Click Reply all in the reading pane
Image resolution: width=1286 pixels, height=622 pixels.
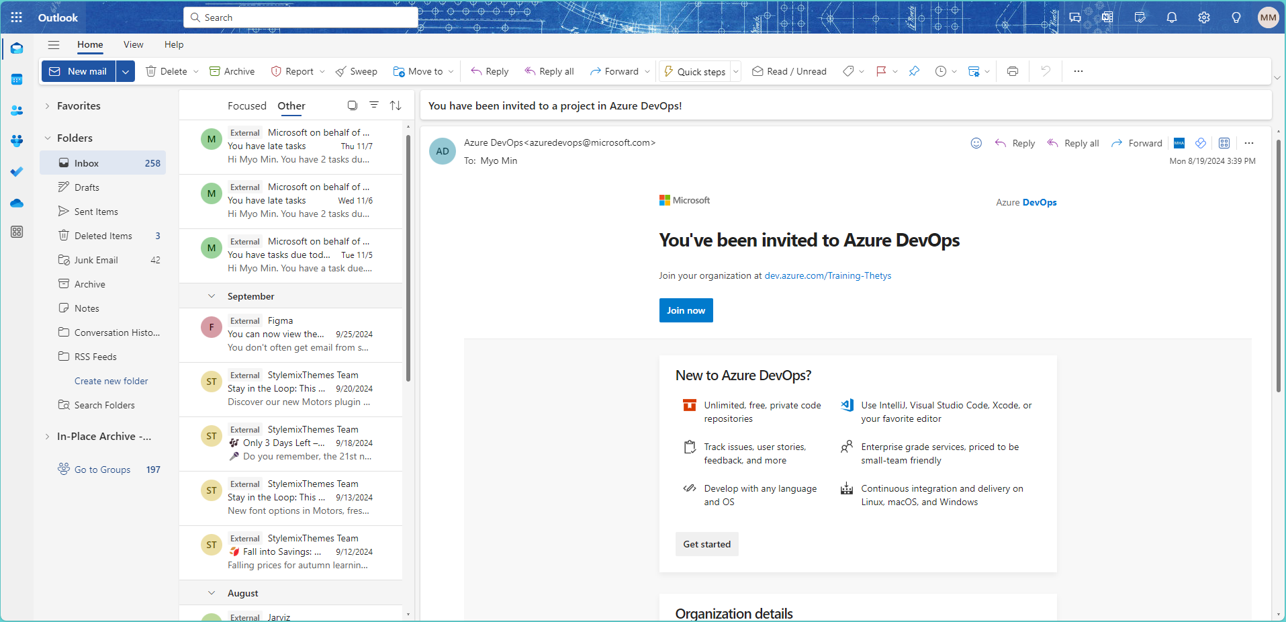[x=1074, y=143]
